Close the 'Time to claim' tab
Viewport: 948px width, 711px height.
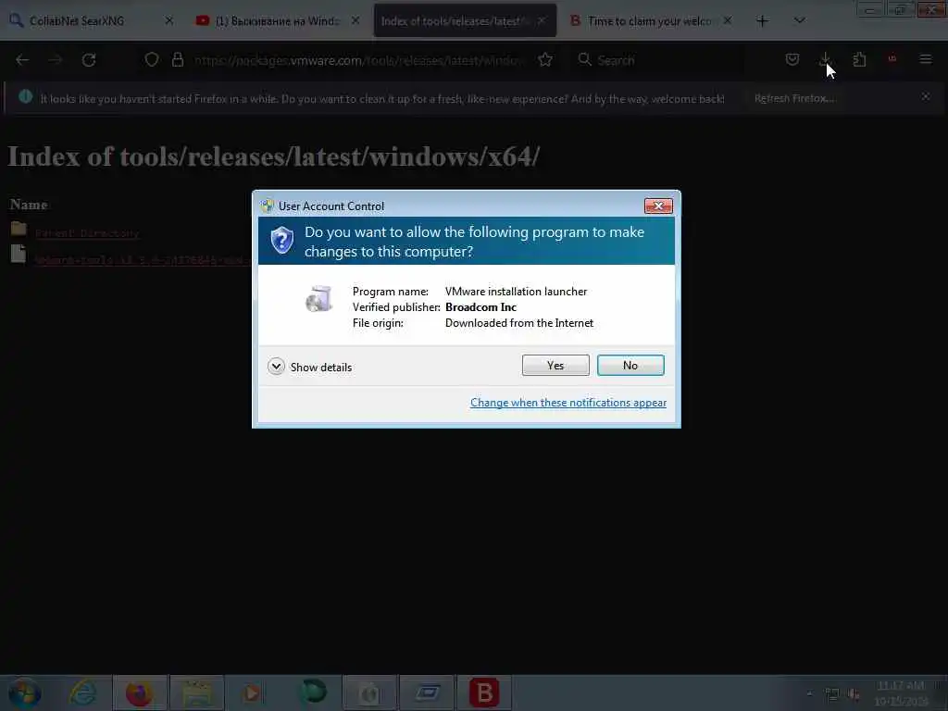(x=728, y=20)
